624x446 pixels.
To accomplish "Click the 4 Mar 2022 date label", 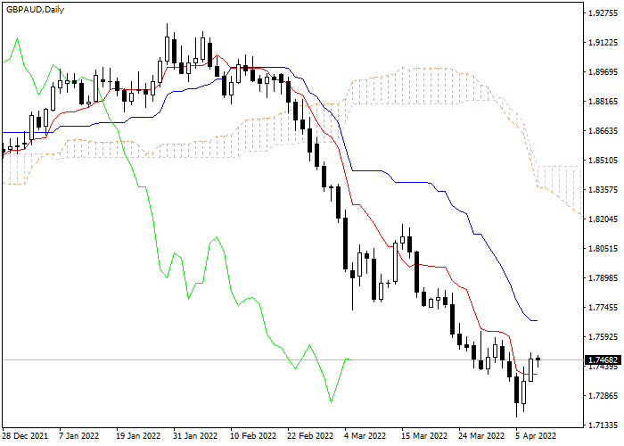I will (x=364, y=437).
